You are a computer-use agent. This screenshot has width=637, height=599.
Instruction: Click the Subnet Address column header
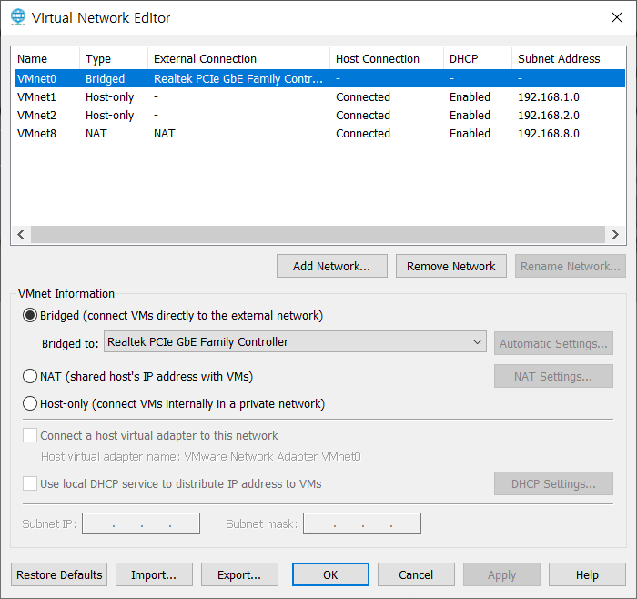(x=569, y=58)
